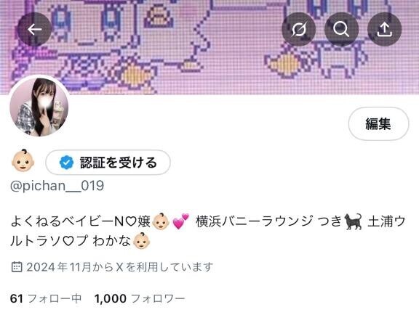Tap the calendar icon beside join date

pyautogui.click(x=17, y=266)
